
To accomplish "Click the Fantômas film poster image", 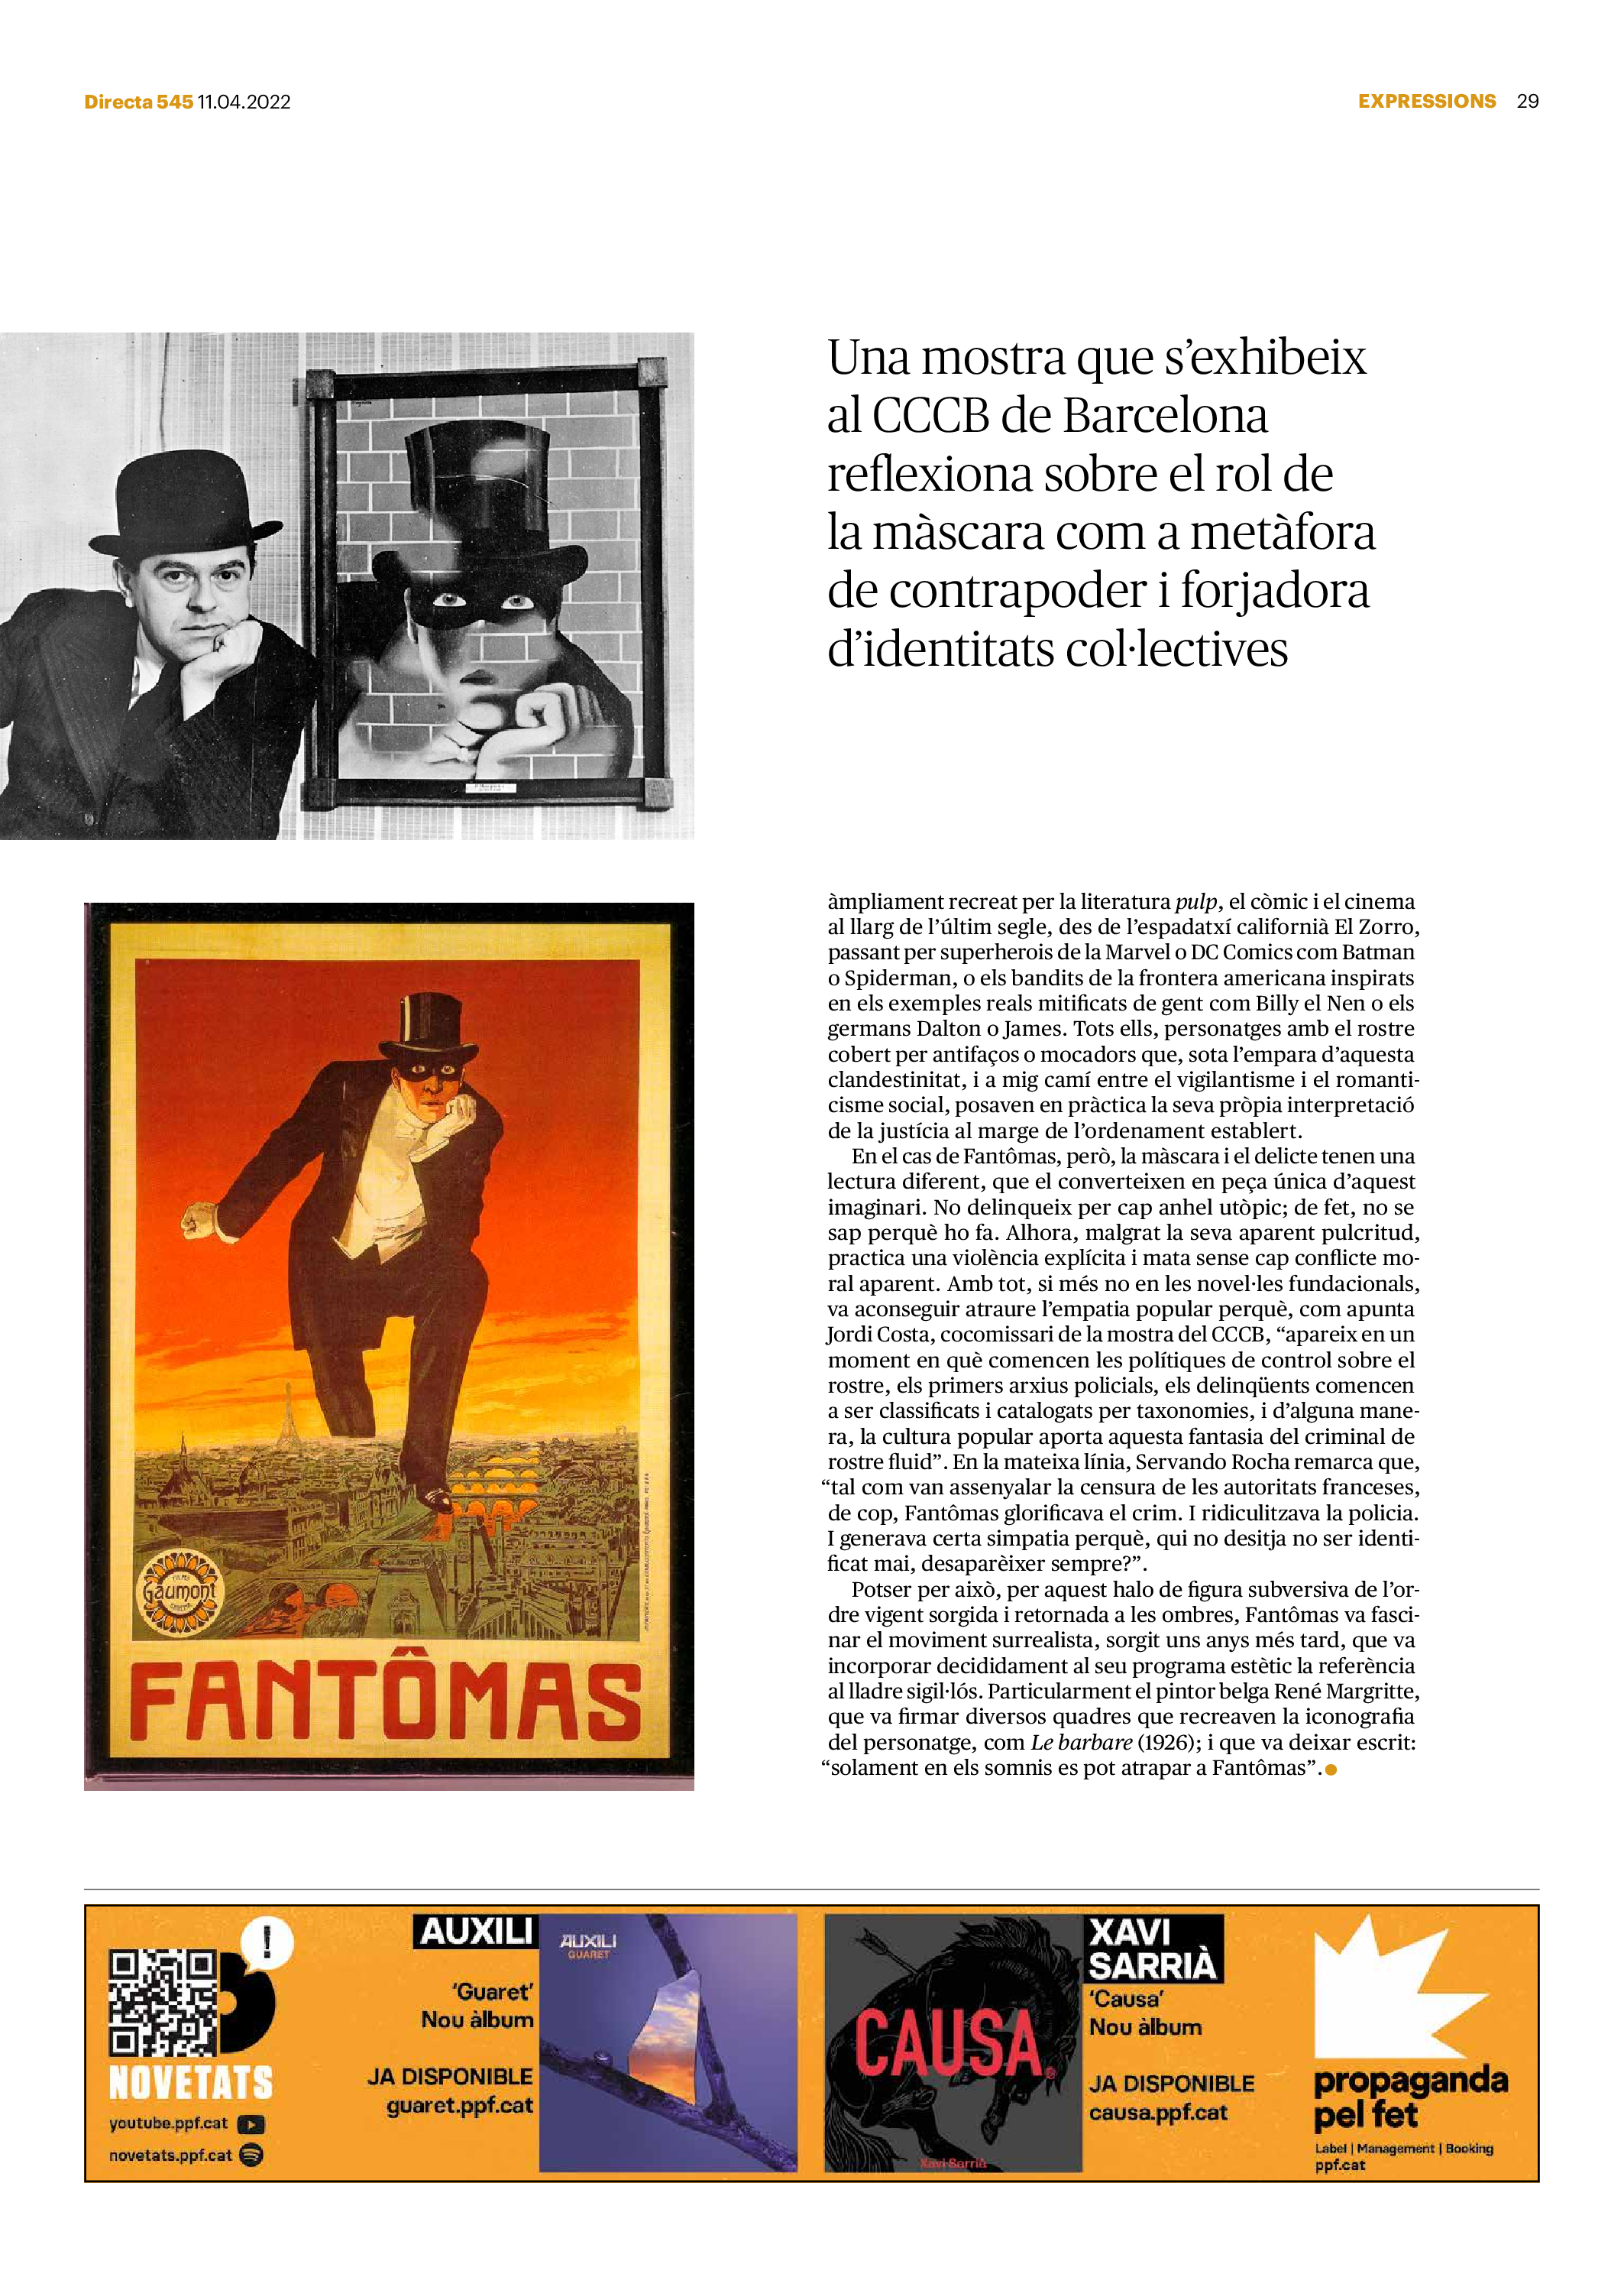I will [388, 1345].
